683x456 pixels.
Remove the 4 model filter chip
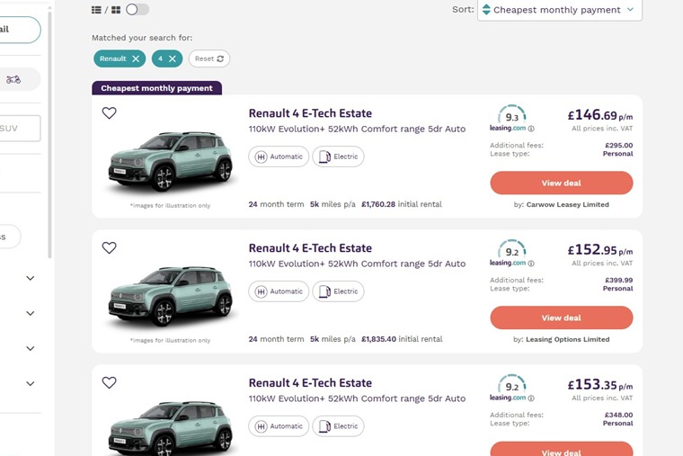click(x=173, y=58)
